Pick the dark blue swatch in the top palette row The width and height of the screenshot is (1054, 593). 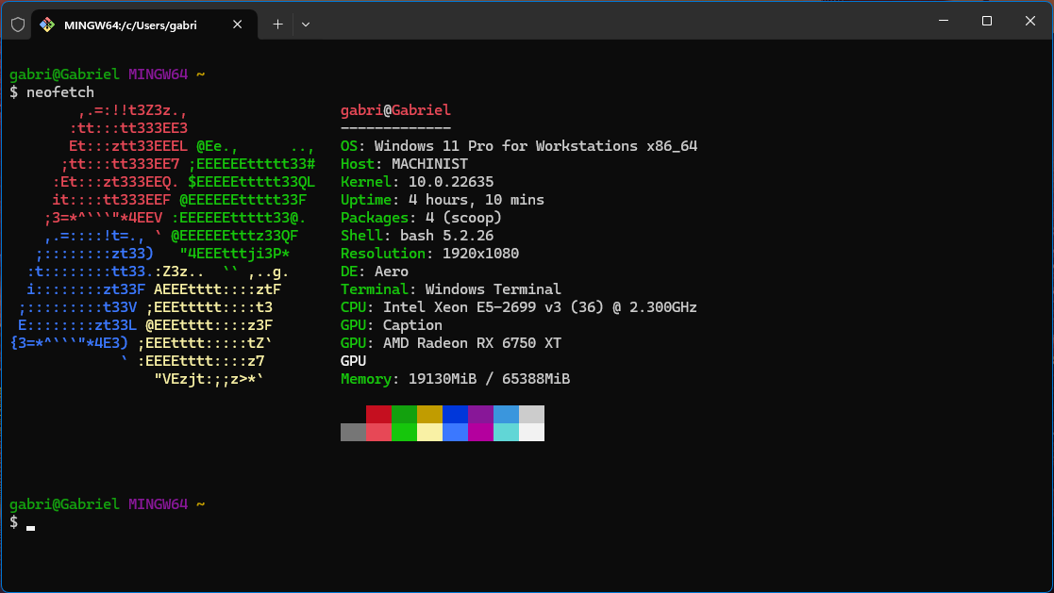(x=455, y=415)
